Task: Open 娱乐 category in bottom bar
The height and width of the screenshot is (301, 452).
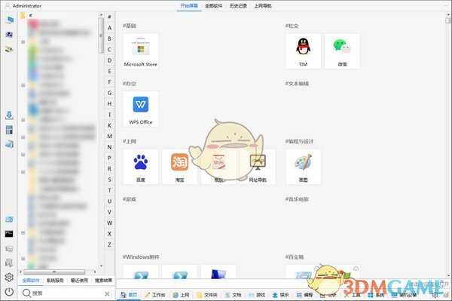Action: 280,295
